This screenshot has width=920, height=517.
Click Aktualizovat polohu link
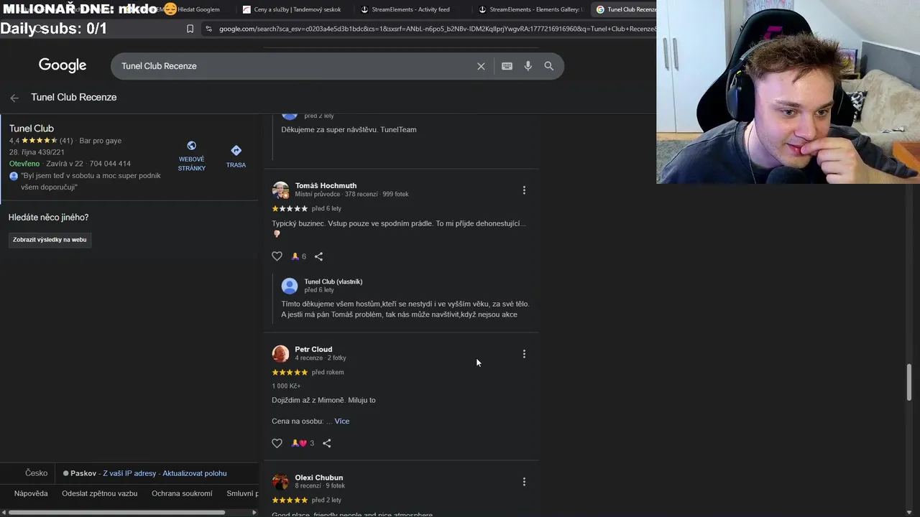[x=195, y=473]
